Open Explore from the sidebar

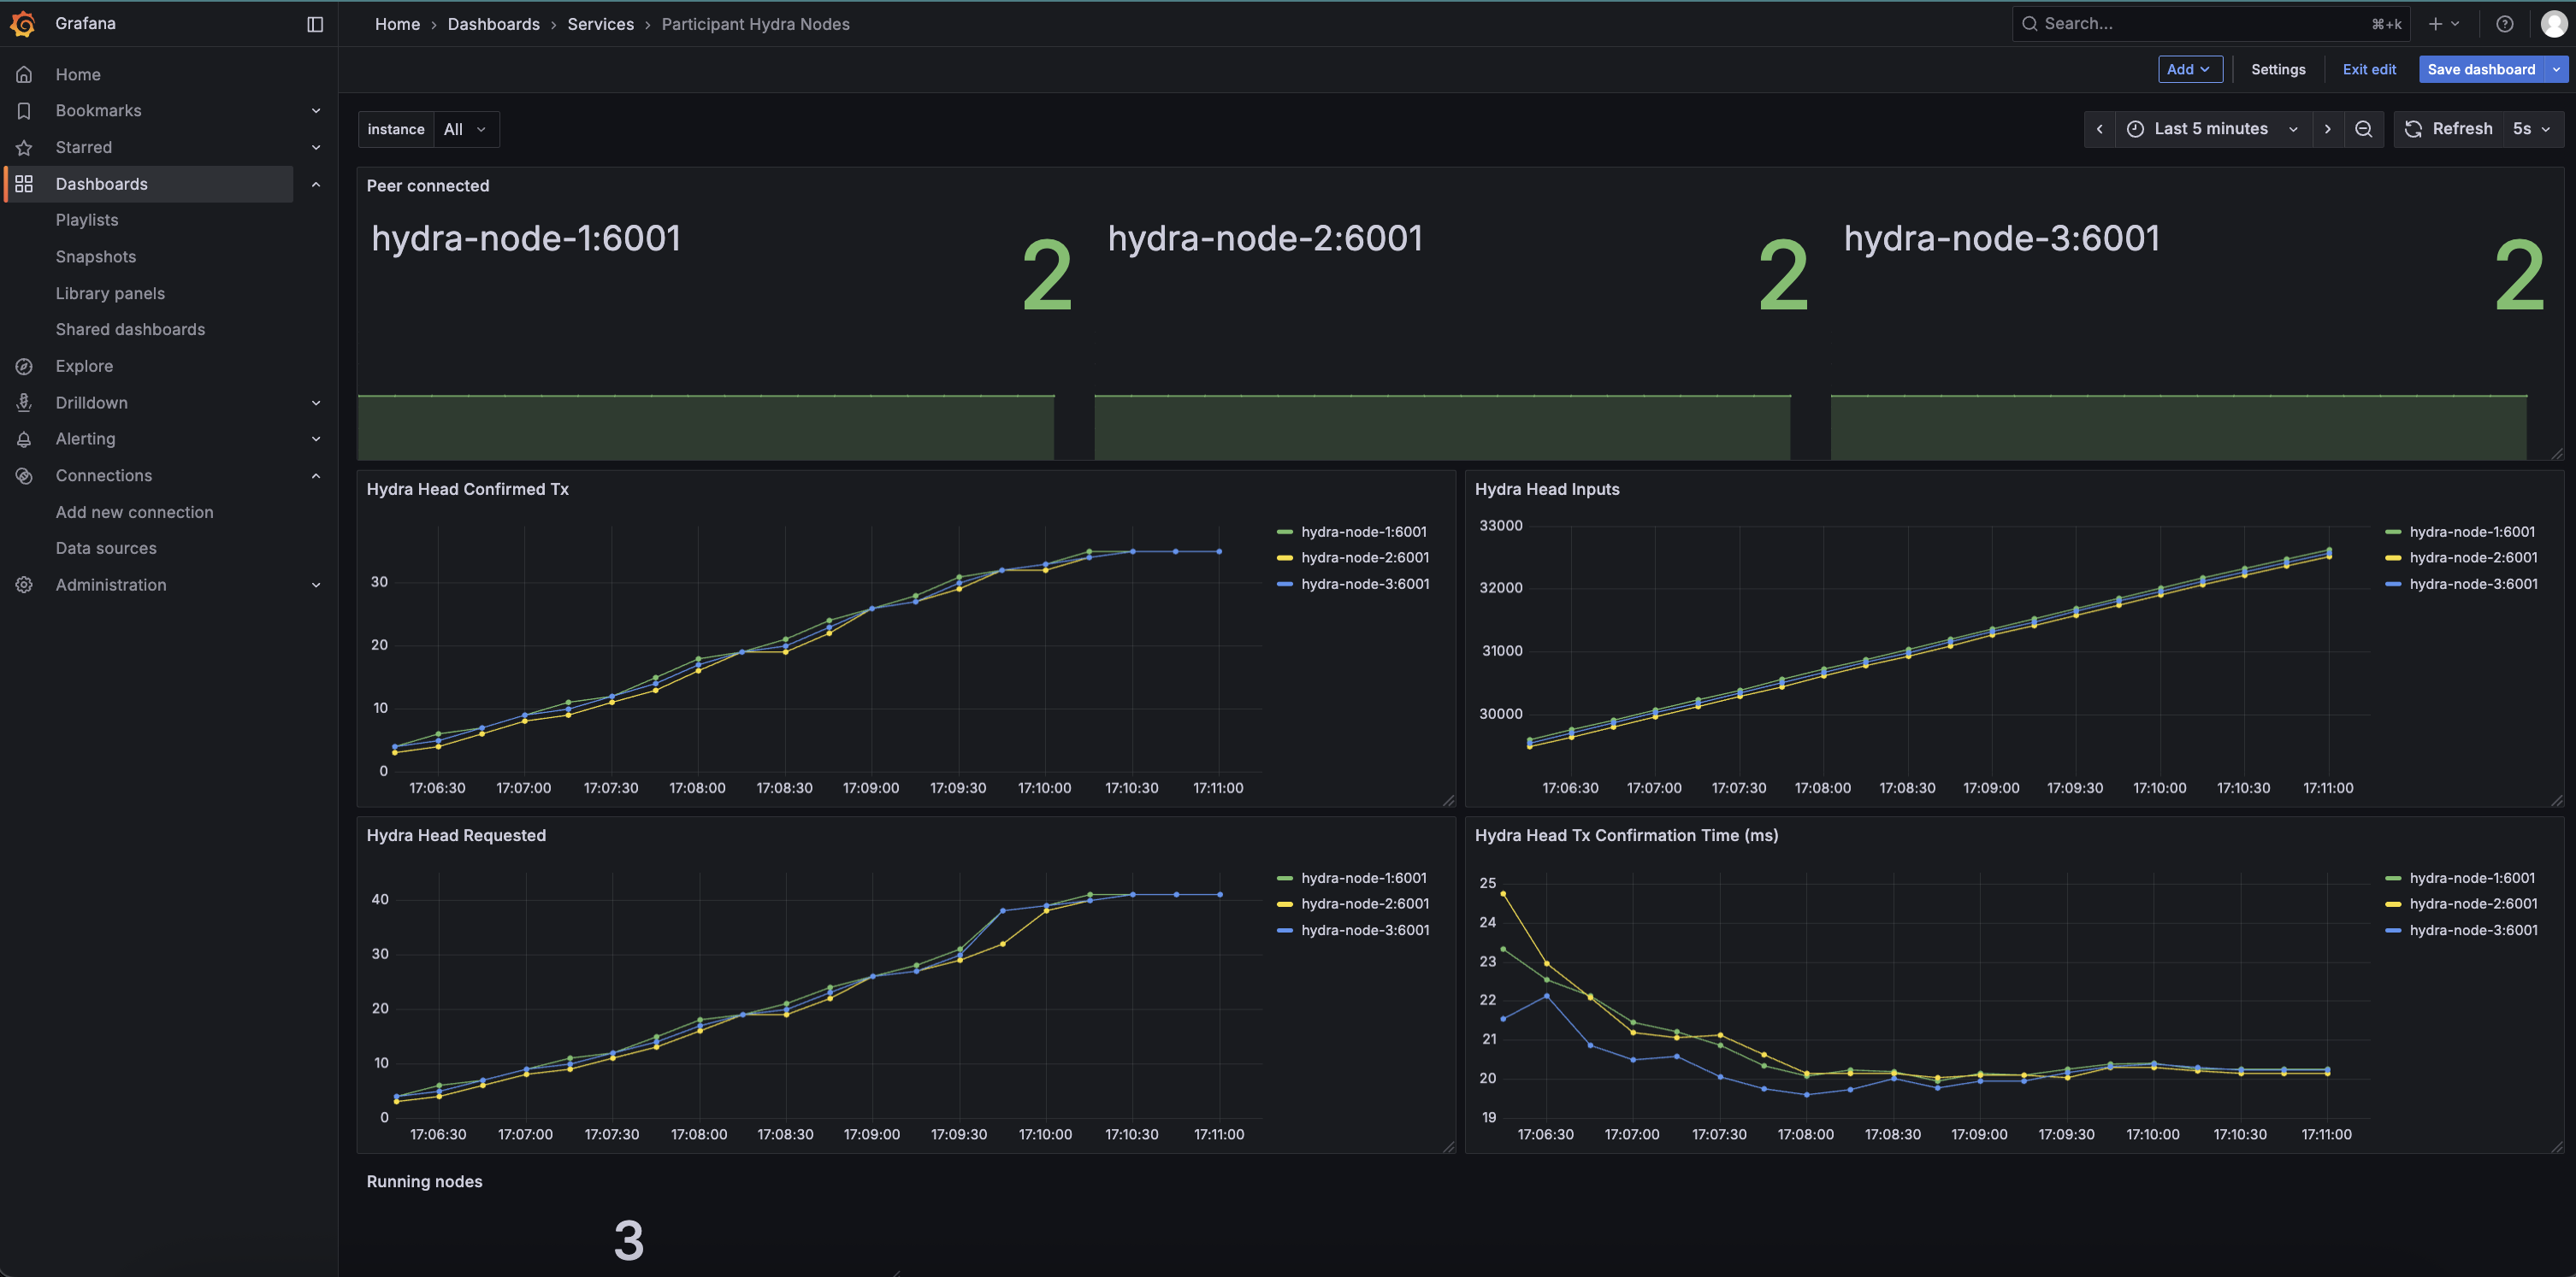pyautogui.click(x=84, y=366)
